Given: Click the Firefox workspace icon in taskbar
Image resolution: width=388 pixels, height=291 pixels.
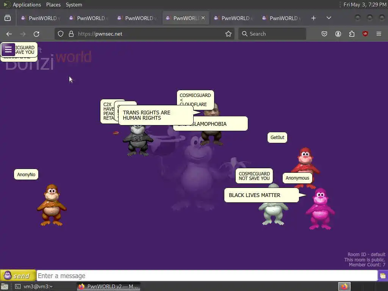Looking at the screenshot, I should 344,286.
